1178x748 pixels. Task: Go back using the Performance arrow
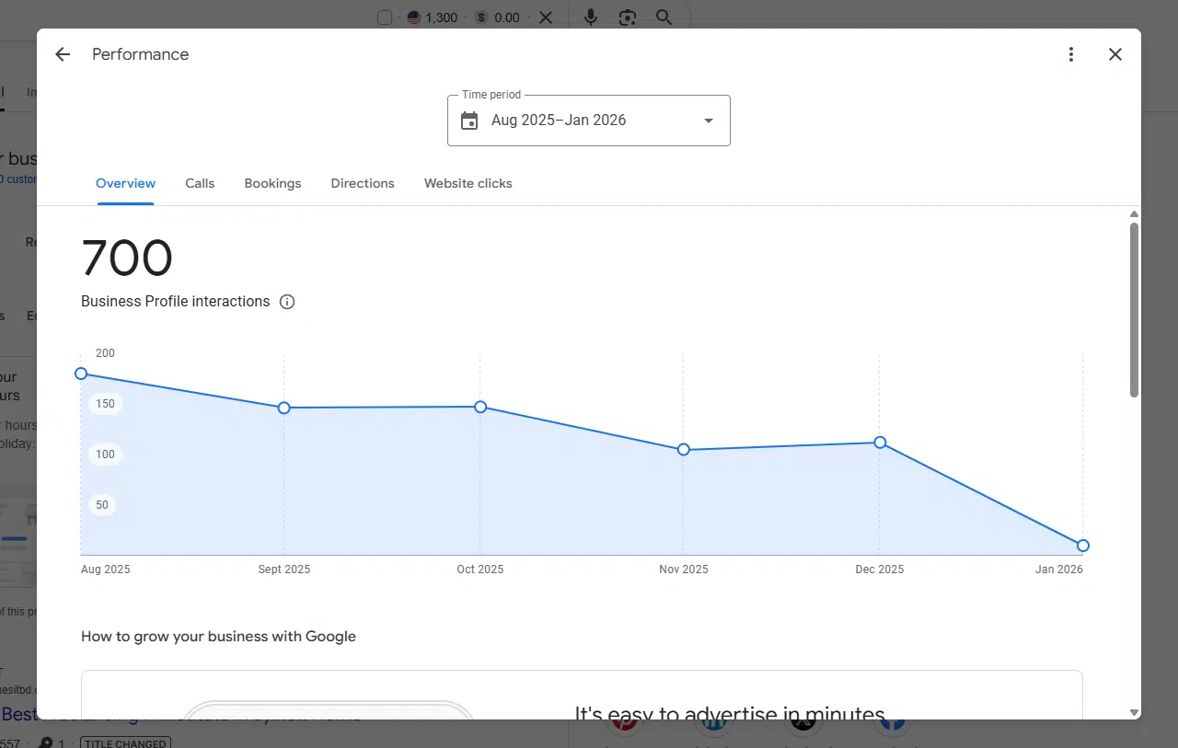[63, 54]
